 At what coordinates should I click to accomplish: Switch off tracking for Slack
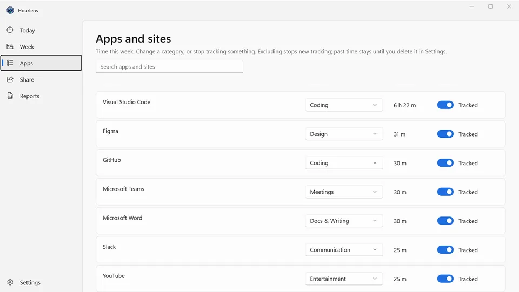click(445, 250)
